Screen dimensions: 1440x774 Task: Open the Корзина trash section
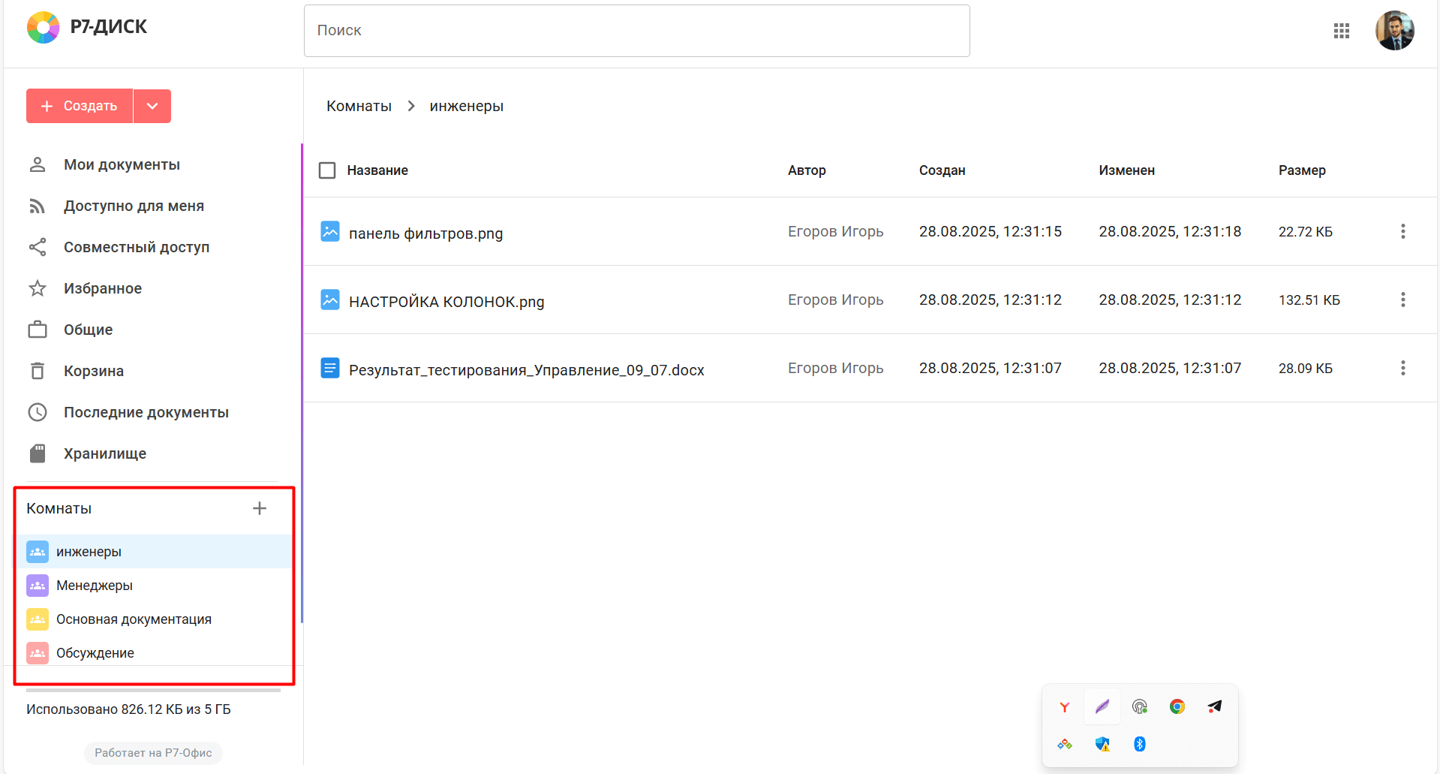tap(93, 371)
